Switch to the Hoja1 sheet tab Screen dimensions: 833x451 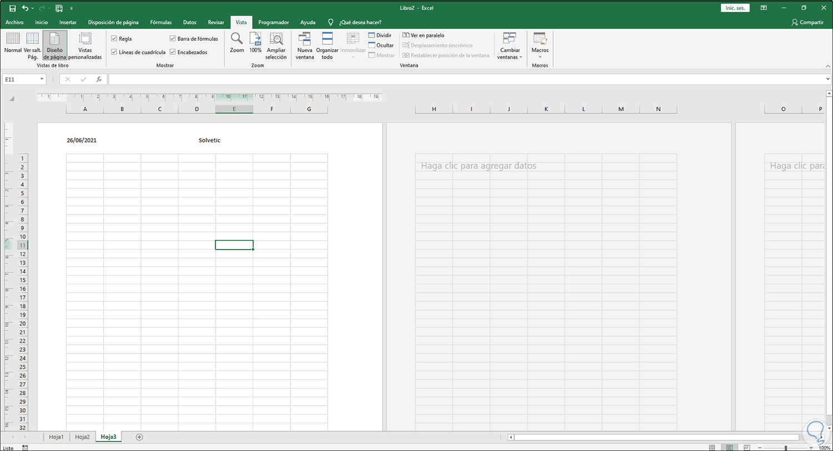pos(56,437)
